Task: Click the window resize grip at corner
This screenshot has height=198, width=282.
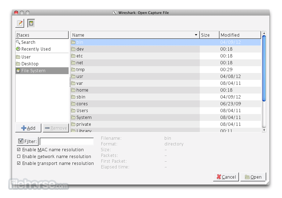Action: point(268,183)
